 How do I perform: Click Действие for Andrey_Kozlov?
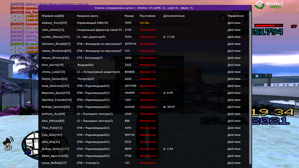tap(234, 149)
